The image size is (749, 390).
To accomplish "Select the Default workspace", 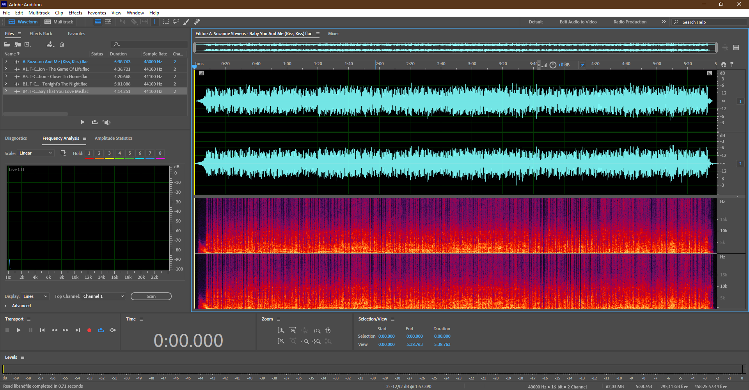I will pyautogui.click(x=536, y=22).
